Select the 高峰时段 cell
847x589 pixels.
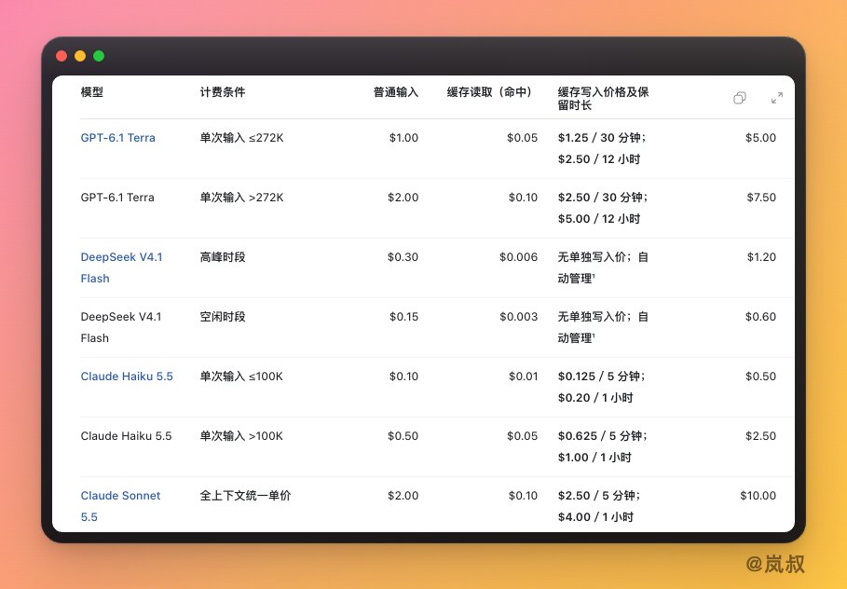point(223,257)
